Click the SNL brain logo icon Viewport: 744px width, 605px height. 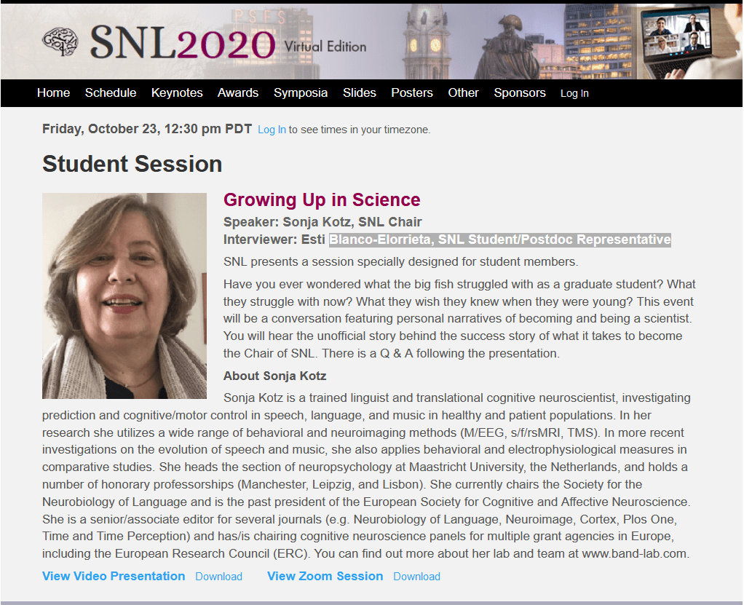click(x=60, y=42)
